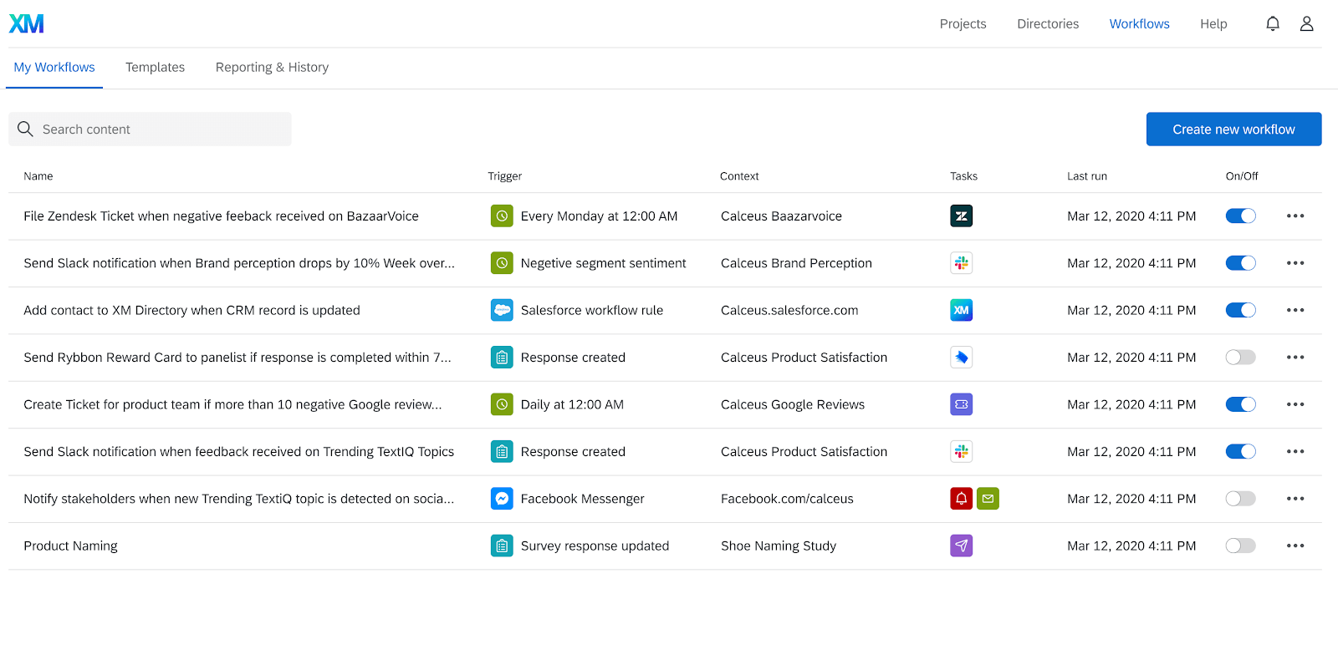Open Notify stakeholders Trending TextiQ workflow
The width and height of the screenshot is (1338, 670).
[239, 499]
